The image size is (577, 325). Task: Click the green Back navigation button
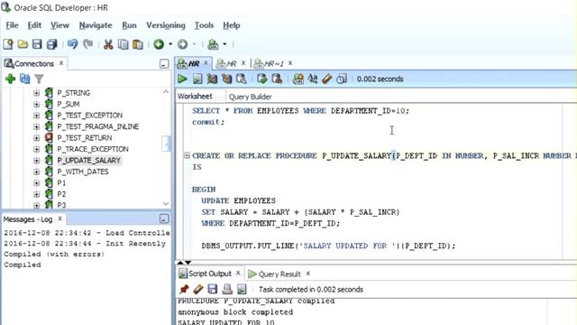pyautogui.click(x=159, y=44)
